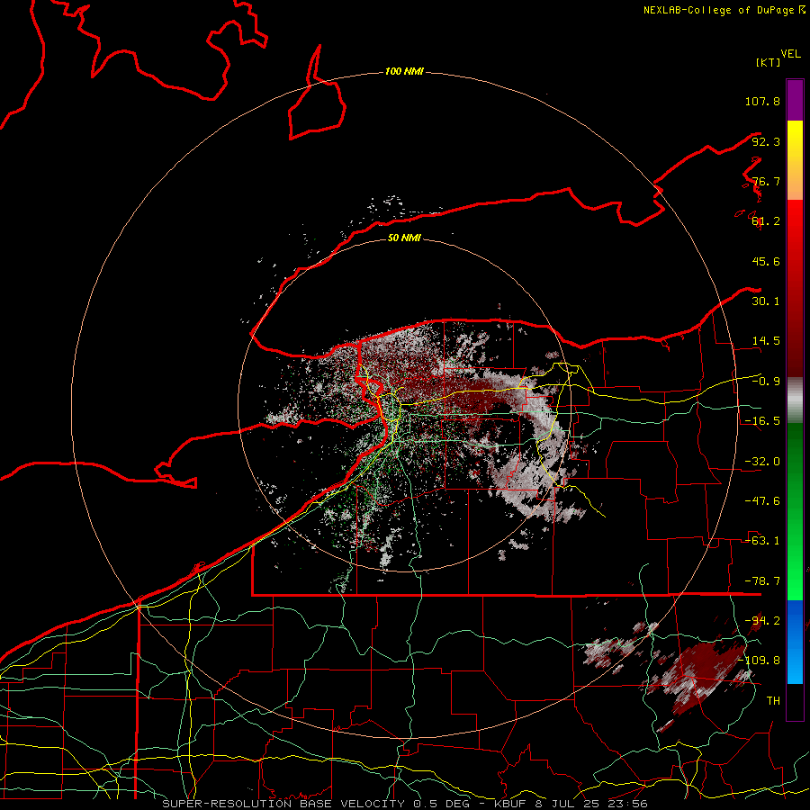Click the blue segment of the velocity color bar
The height and width of the screenshot is (810, 810).
click(x=795, y=642)
